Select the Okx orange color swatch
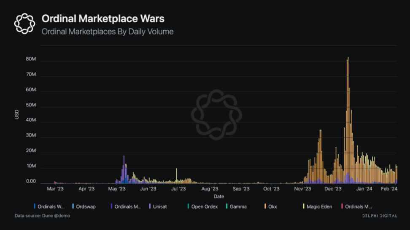The image size is (410, 230). coord(265,206)
